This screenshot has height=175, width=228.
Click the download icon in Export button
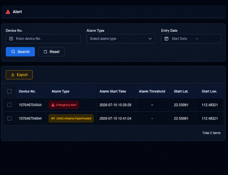[13, 75]
